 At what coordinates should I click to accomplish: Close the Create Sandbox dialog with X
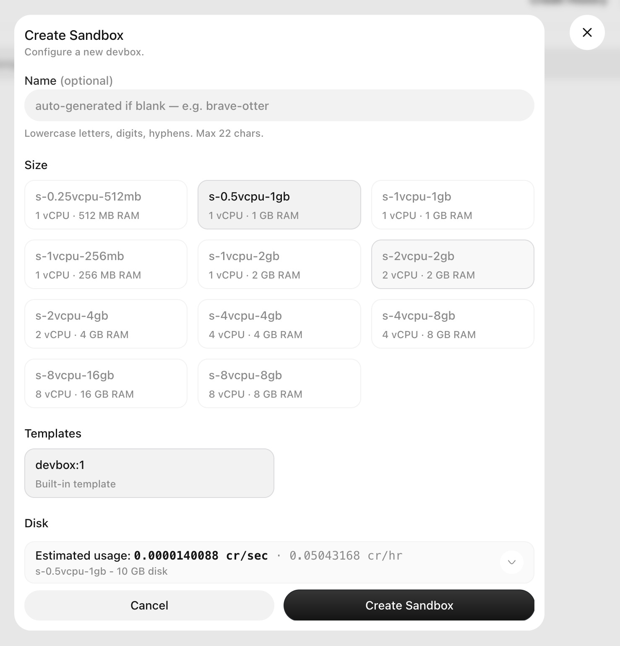tap(587, 33)
